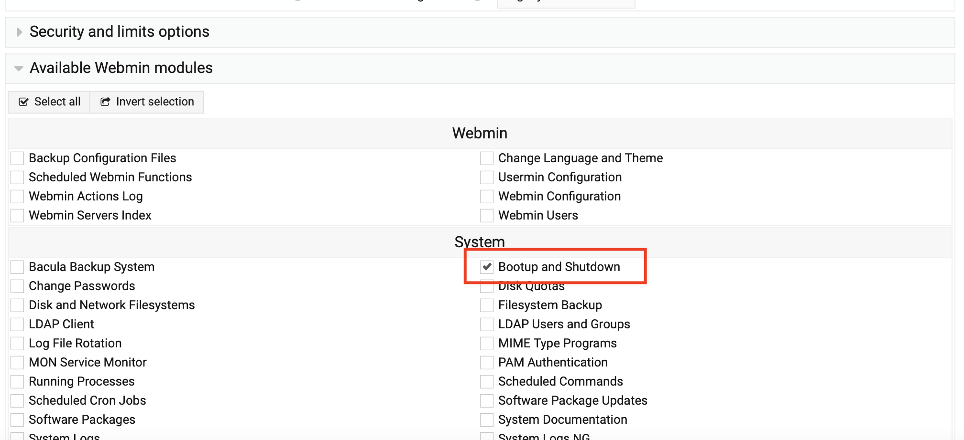Screen dimensions: 964x440
Task: Check the System Documentation checkbox
Action: (487, 419)
